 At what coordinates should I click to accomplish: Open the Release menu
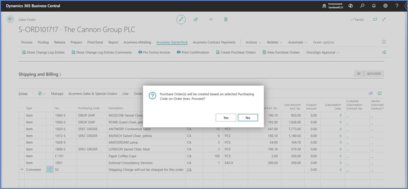pos(60,42)
